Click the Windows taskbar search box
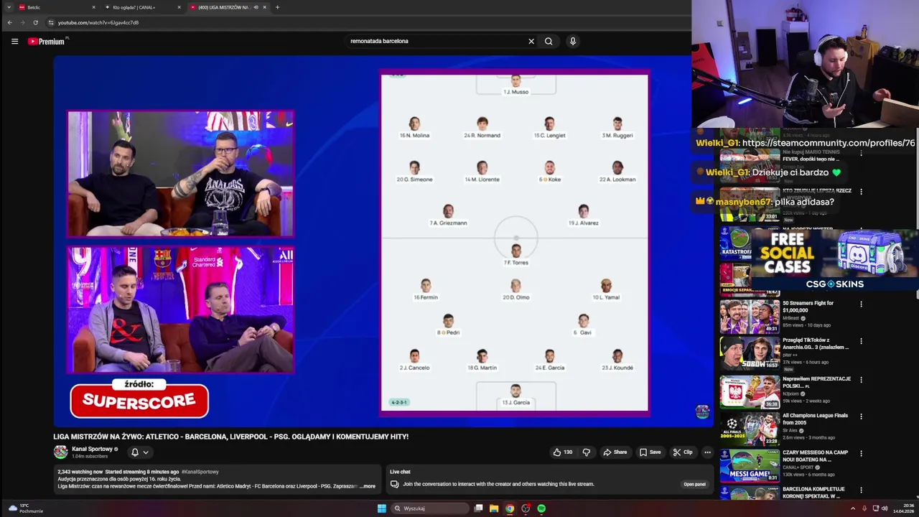919x517 pixels. click(430, 508)
